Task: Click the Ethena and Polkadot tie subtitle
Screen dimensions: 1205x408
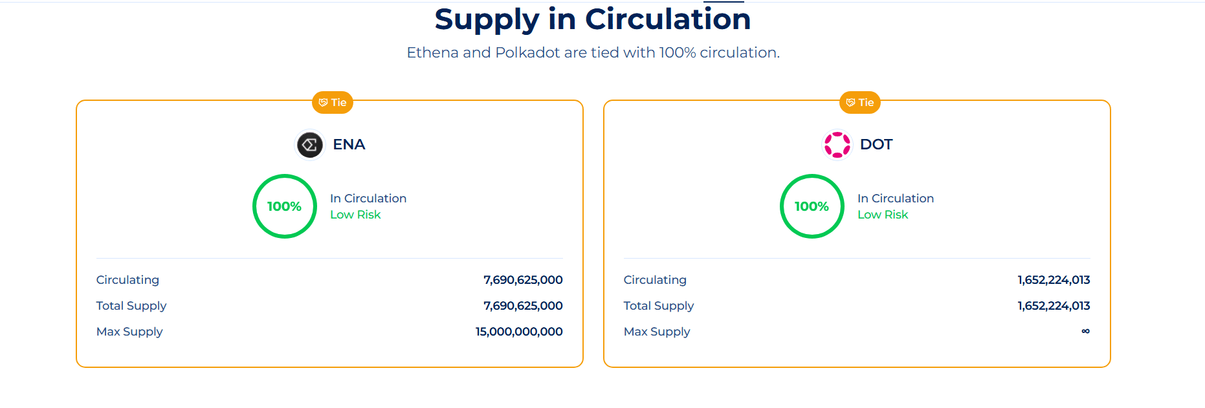Action: point(593,52)
